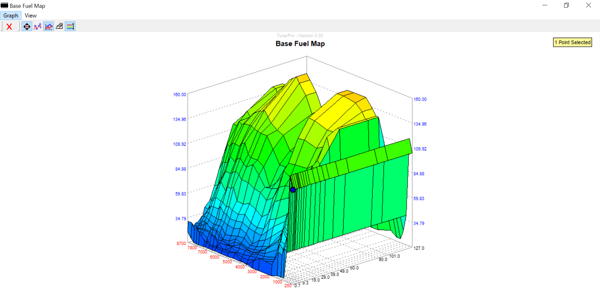This screenshot has height=298, width=600.
Task: Click the 127.0 load axis label
Action: pos(419,248)
